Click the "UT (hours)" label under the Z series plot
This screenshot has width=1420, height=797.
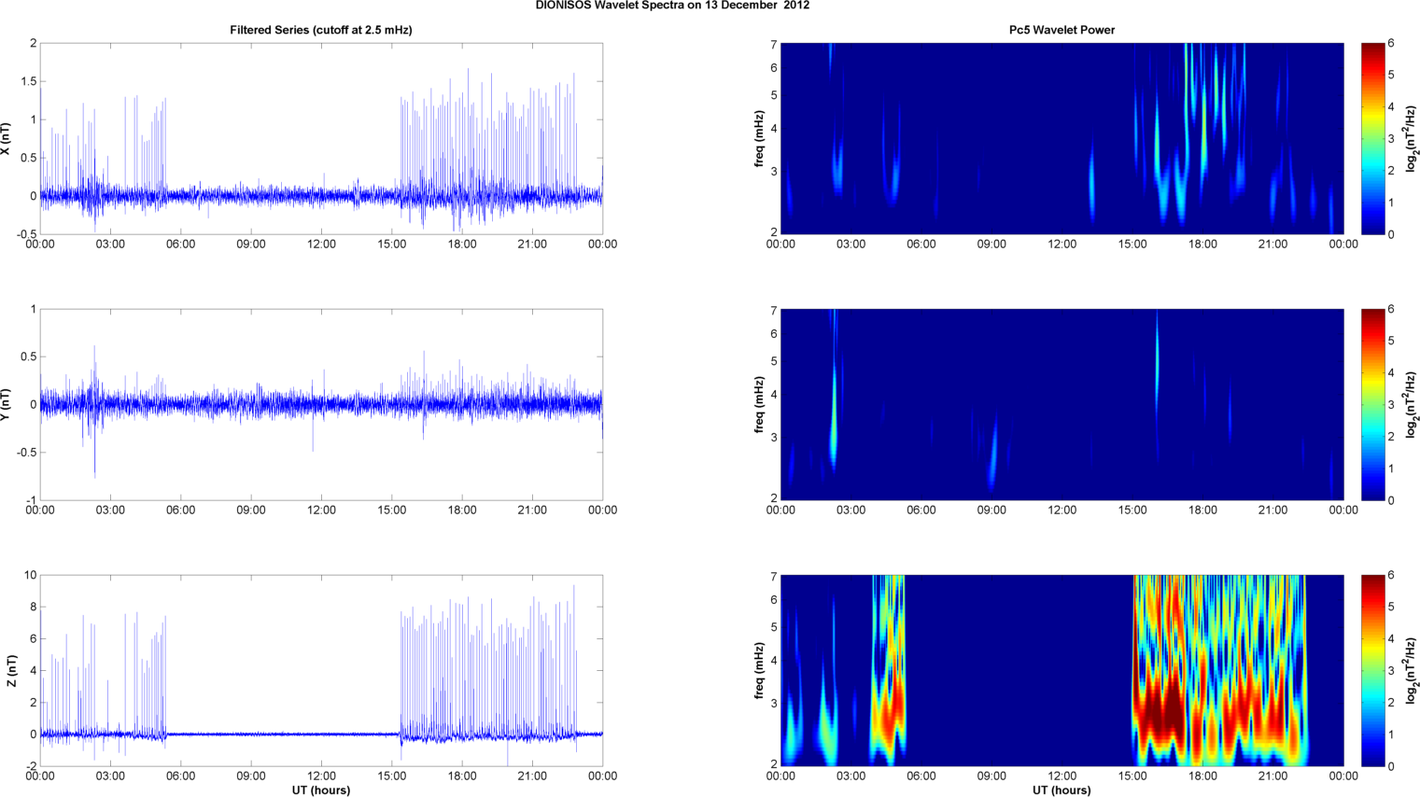[x=321, y=790]
